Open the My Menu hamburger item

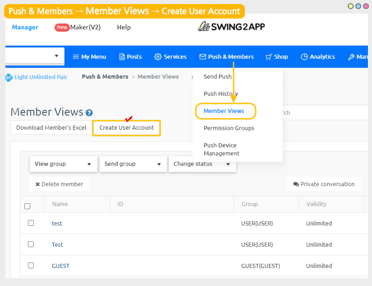point(89,56)
